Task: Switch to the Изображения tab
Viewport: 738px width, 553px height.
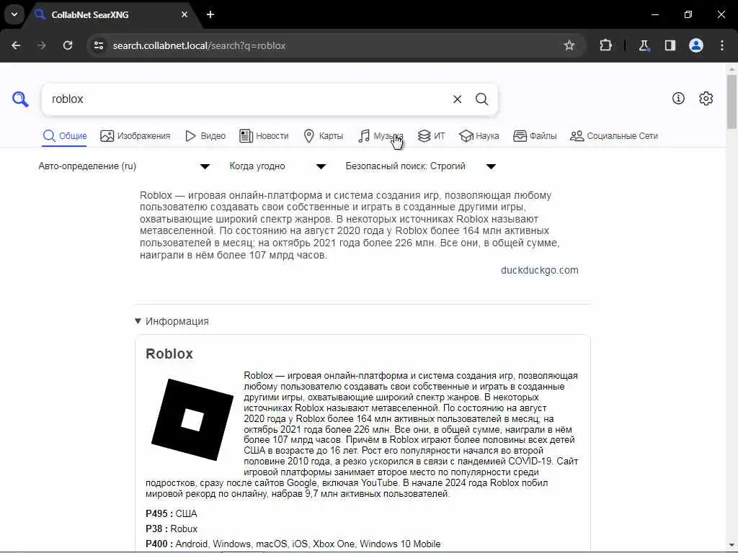Action: pyautogui.click(x=135, y=136)
